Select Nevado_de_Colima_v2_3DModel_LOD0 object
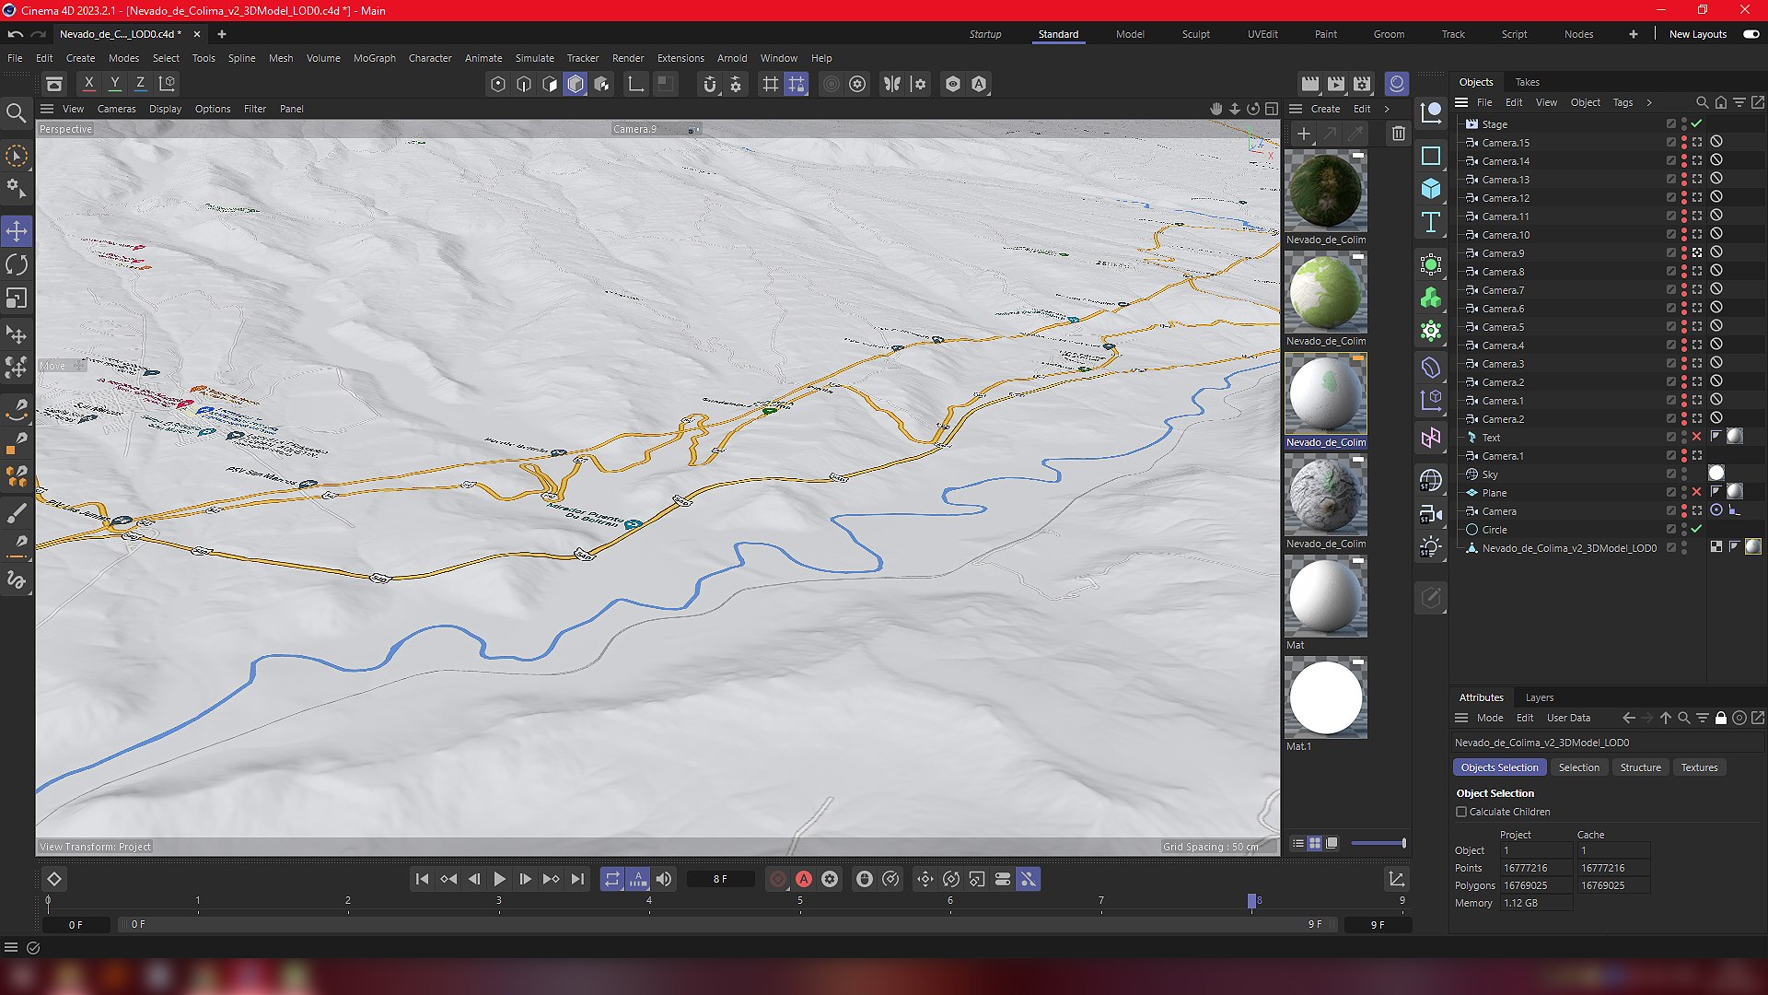The height and width of the screenshot is (995, 1768). (x=1569, y=547)
